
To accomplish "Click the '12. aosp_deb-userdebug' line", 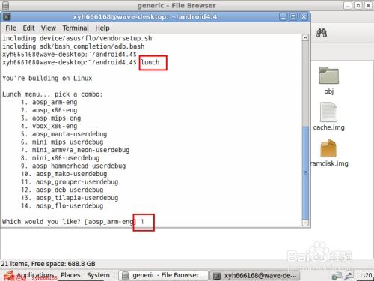I will click(x=62, y=190).
